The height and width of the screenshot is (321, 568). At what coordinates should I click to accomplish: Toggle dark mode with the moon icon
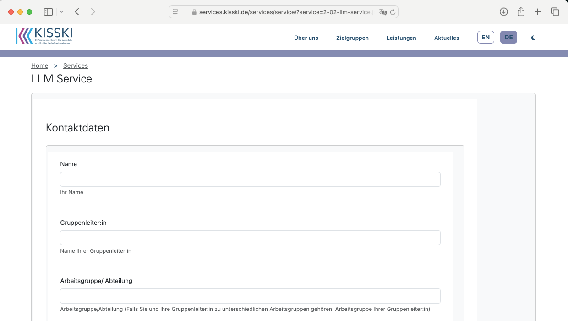pyautogui.click(x=533, y=38)
